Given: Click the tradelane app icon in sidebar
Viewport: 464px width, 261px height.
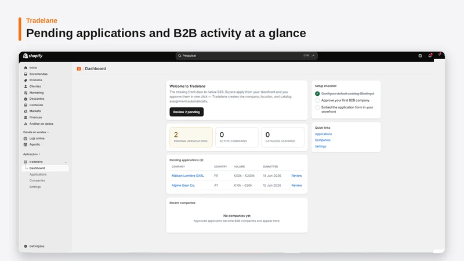Looking at the screenshot, I should pyautogui.click(x=26, y=162).
